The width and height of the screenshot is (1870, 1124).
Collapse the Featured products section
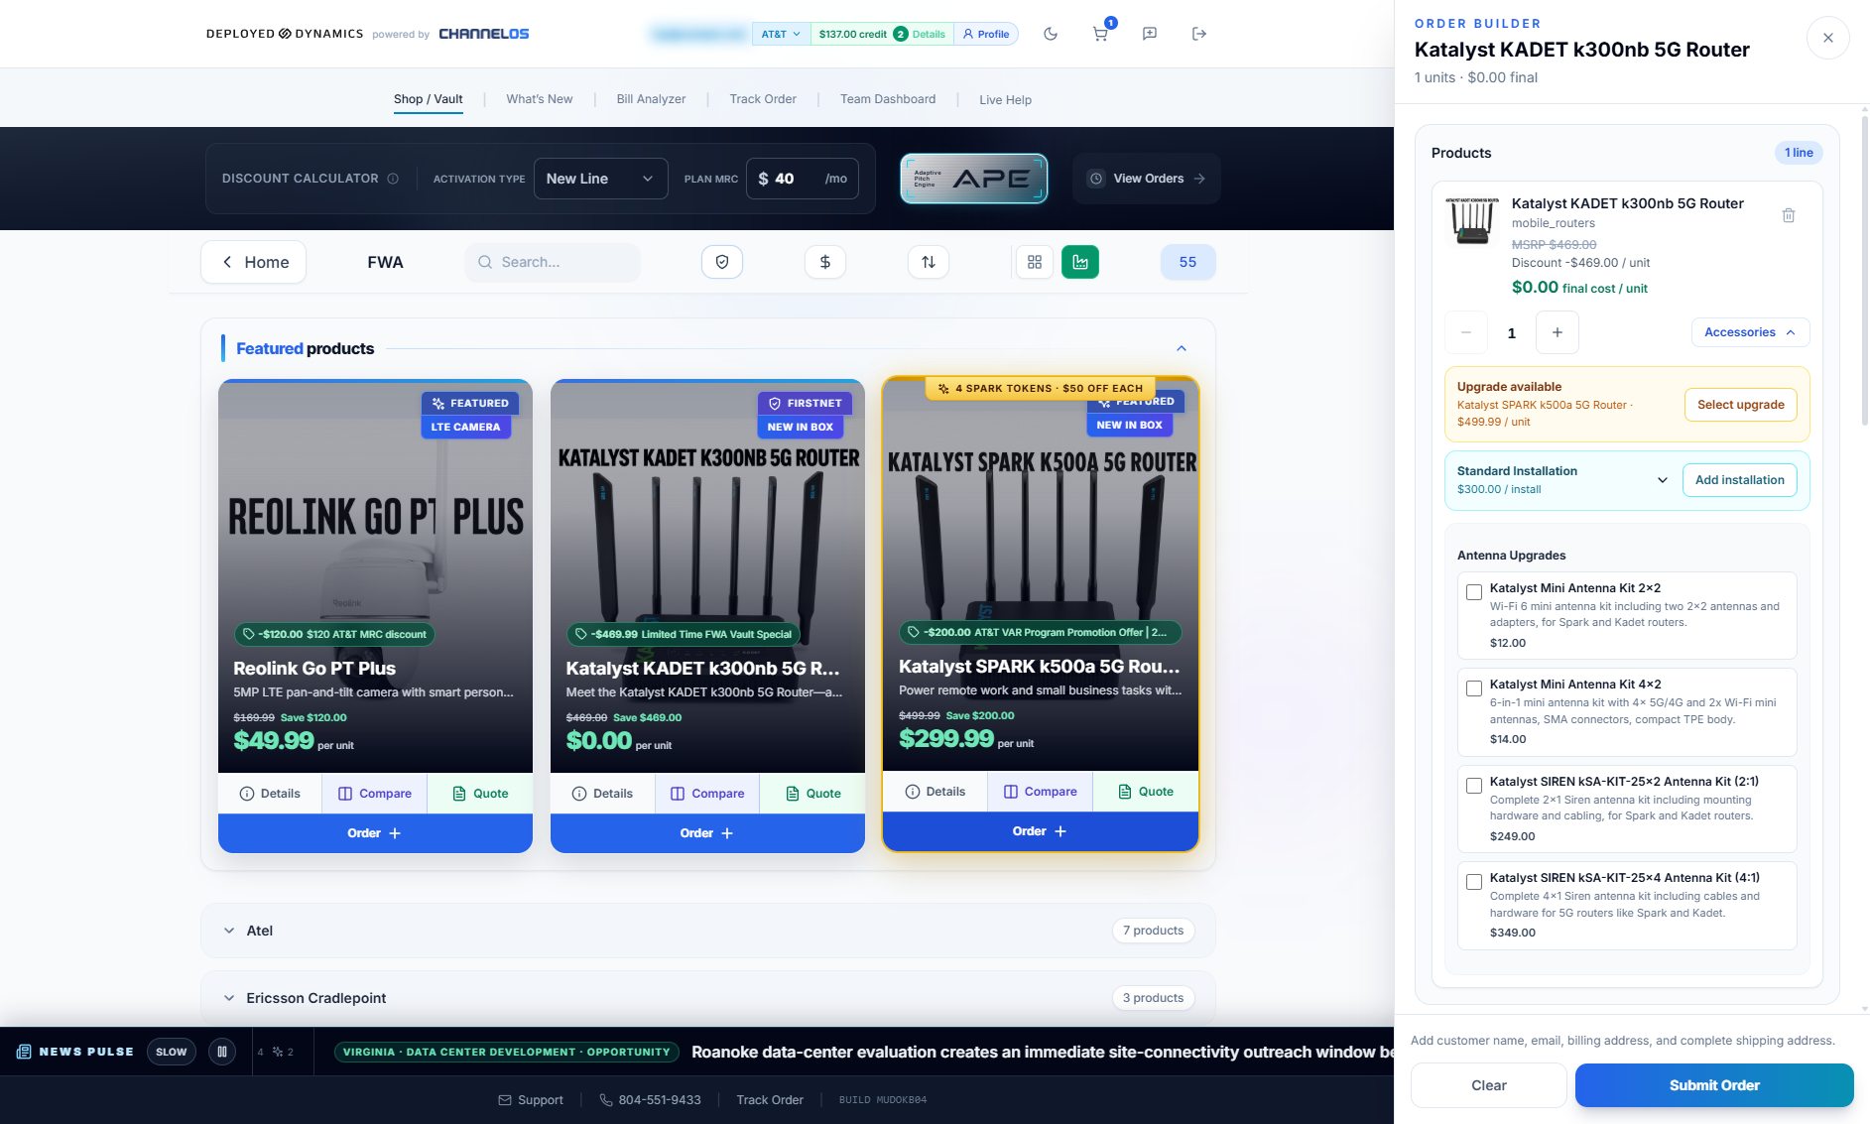click(1182, 348)
